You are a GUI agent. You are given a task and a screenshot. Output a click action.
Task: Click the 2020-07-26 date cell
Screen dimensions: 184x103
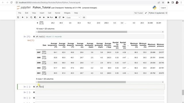44,63
